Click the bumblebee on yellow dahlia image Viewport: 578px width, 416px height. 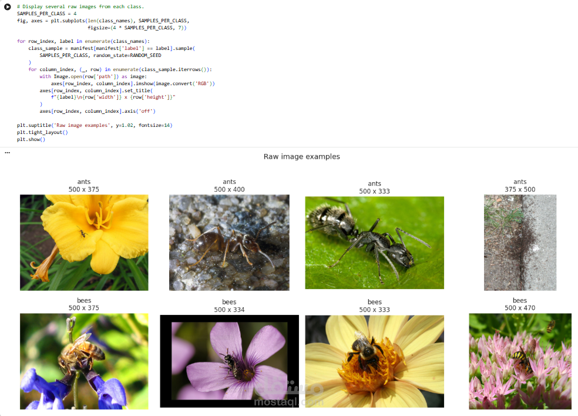tap(375, 361)
